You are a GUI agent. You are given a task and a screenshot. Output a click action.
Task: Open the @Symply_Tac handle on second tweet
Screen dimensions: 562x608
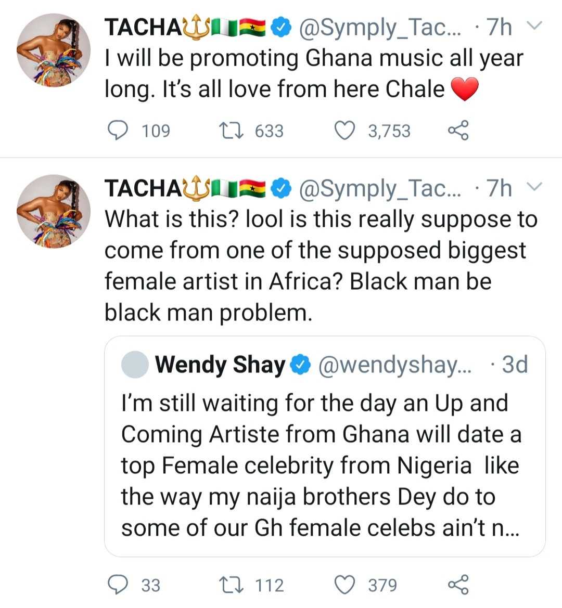pyautogui.click(x=380, y=188)
